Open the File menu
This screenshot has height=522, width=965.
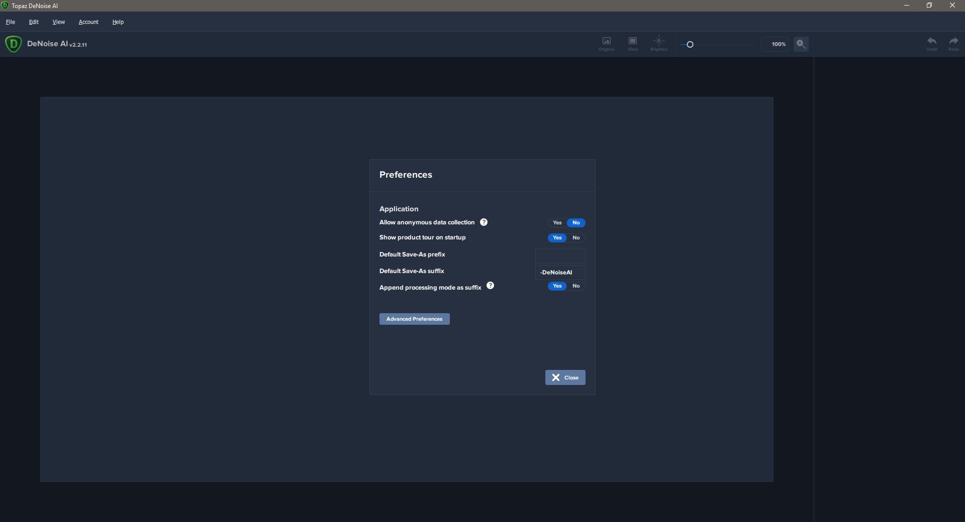point(11,22)
